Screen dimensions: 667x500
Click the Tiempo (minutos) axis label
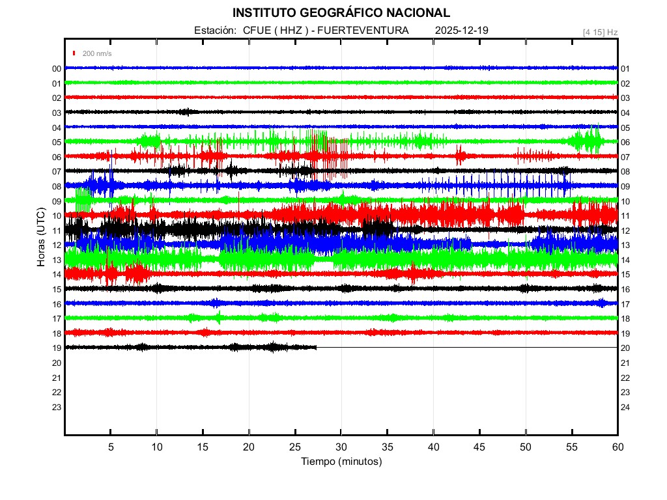(x=341, y=462)
